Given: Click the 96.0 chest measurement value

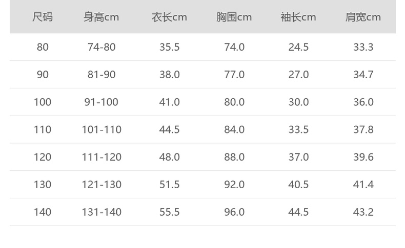Looking at the screenshot, I should coord(234,212).
